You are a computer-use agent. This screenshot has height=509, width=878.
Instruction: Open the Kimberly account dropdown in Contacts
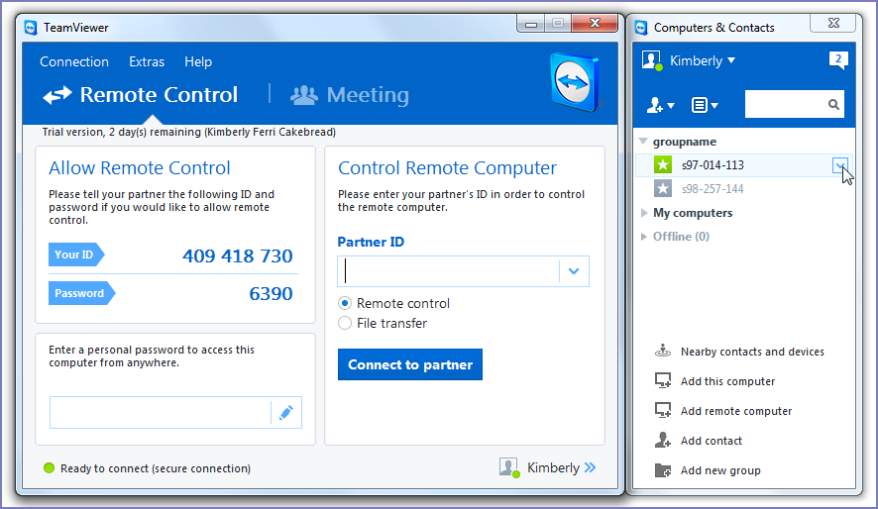(731, 60)
